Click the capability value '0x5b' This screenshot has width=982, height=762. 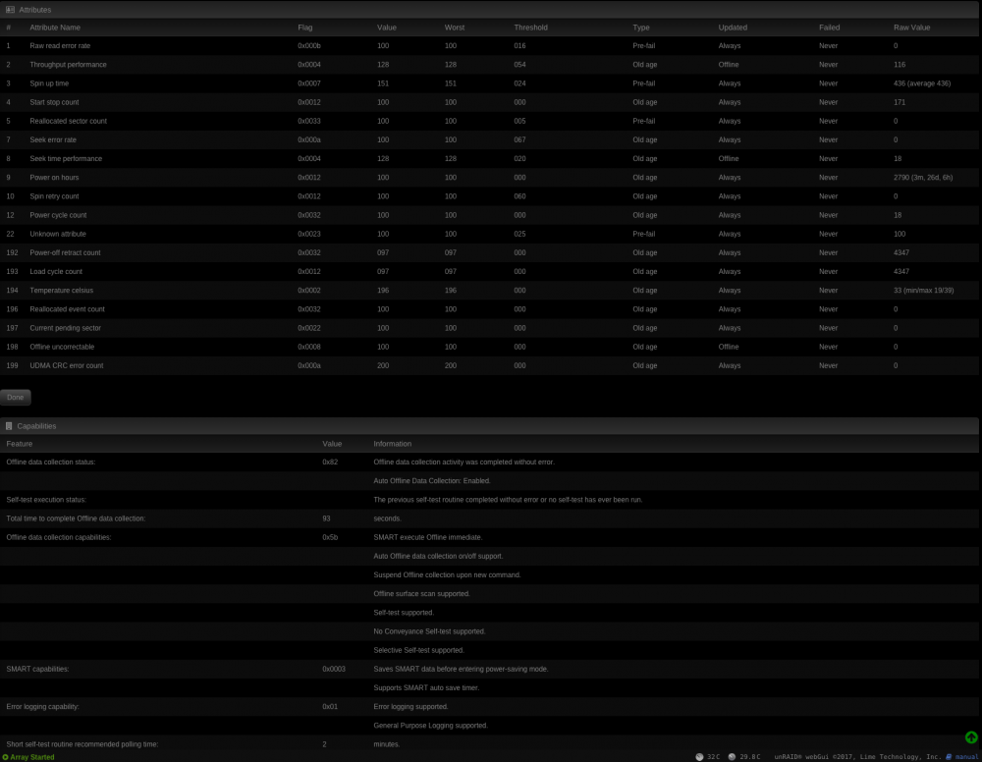pos(330,537)
